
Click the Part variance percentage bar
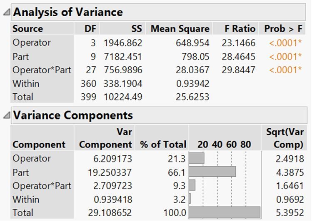(212, 172)
